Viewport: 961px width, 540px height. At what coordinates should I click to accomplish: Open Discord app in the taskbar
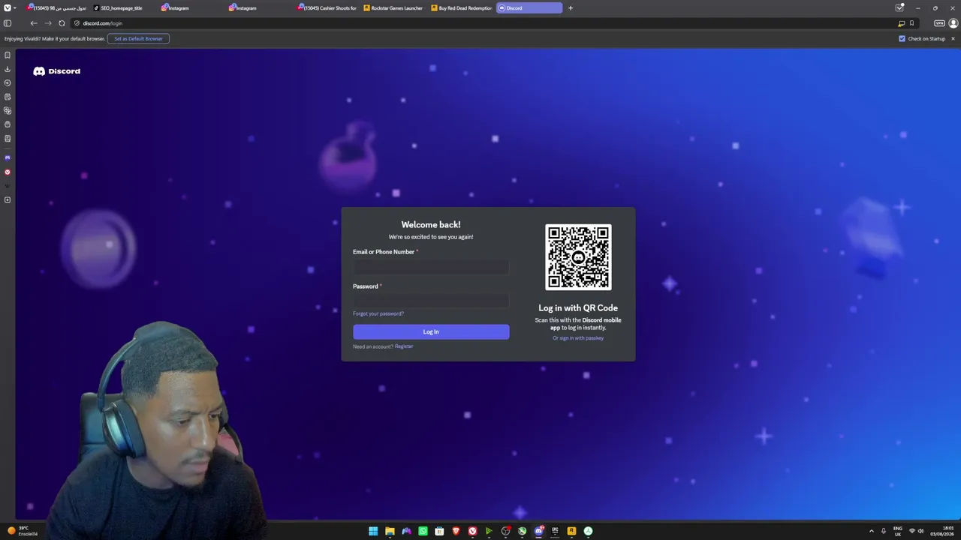(538, 531)
